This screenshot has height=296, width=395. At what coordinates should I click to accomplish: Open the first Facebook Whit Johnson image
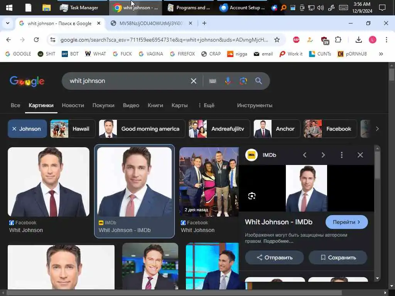coord(48,182)
